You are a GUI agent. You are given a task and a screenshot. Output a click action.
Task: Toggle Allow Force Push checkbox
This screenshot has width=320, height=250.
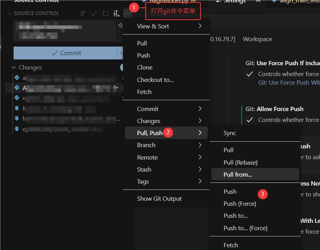click(x=250, y=120)
